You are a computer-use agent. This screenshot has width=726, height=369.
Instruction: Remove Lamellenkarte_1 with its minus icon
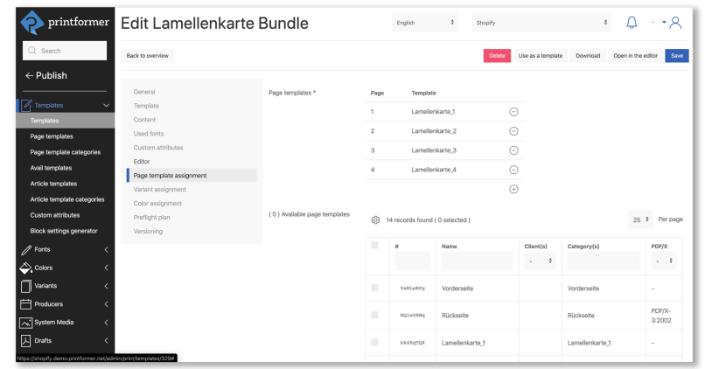513,112
